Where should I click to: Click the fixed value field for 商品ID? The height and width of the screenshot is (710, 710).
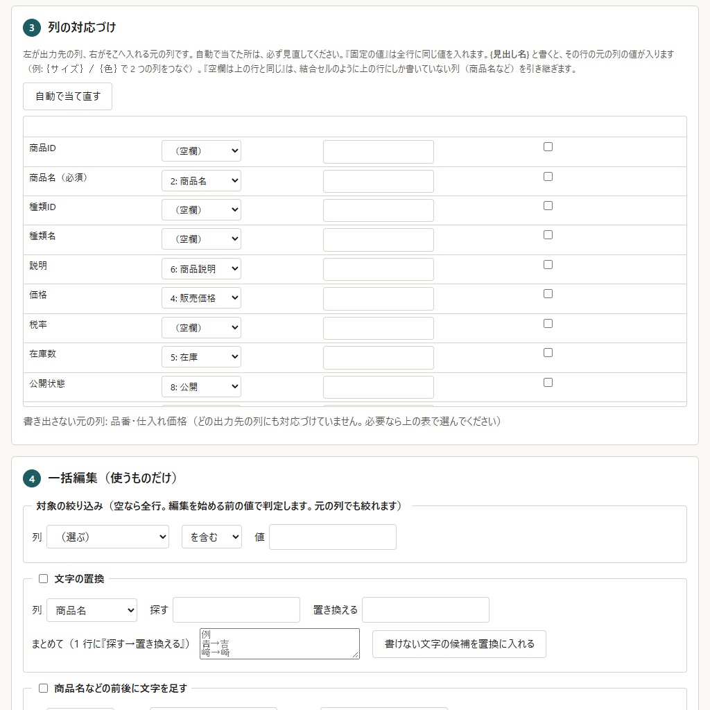(378, 152)
